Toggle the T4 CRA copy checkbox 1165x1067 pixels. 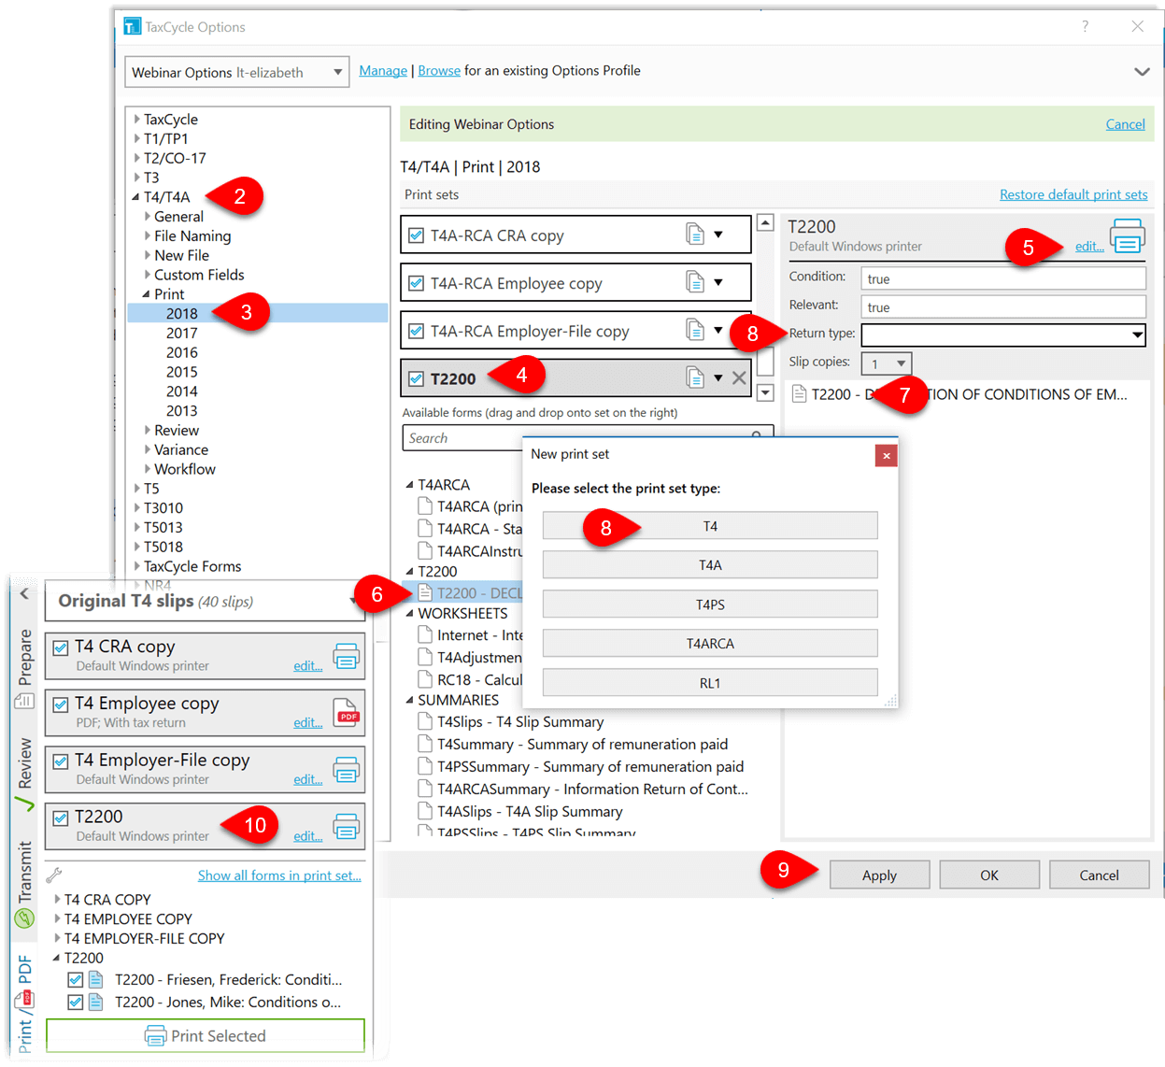coord(61,647)
